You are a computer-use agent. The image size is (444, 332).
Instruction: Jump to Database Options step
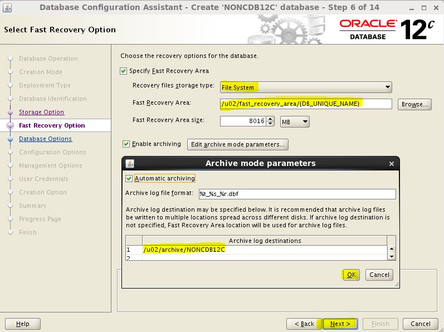pyautogui.click(x=45, y=139)
